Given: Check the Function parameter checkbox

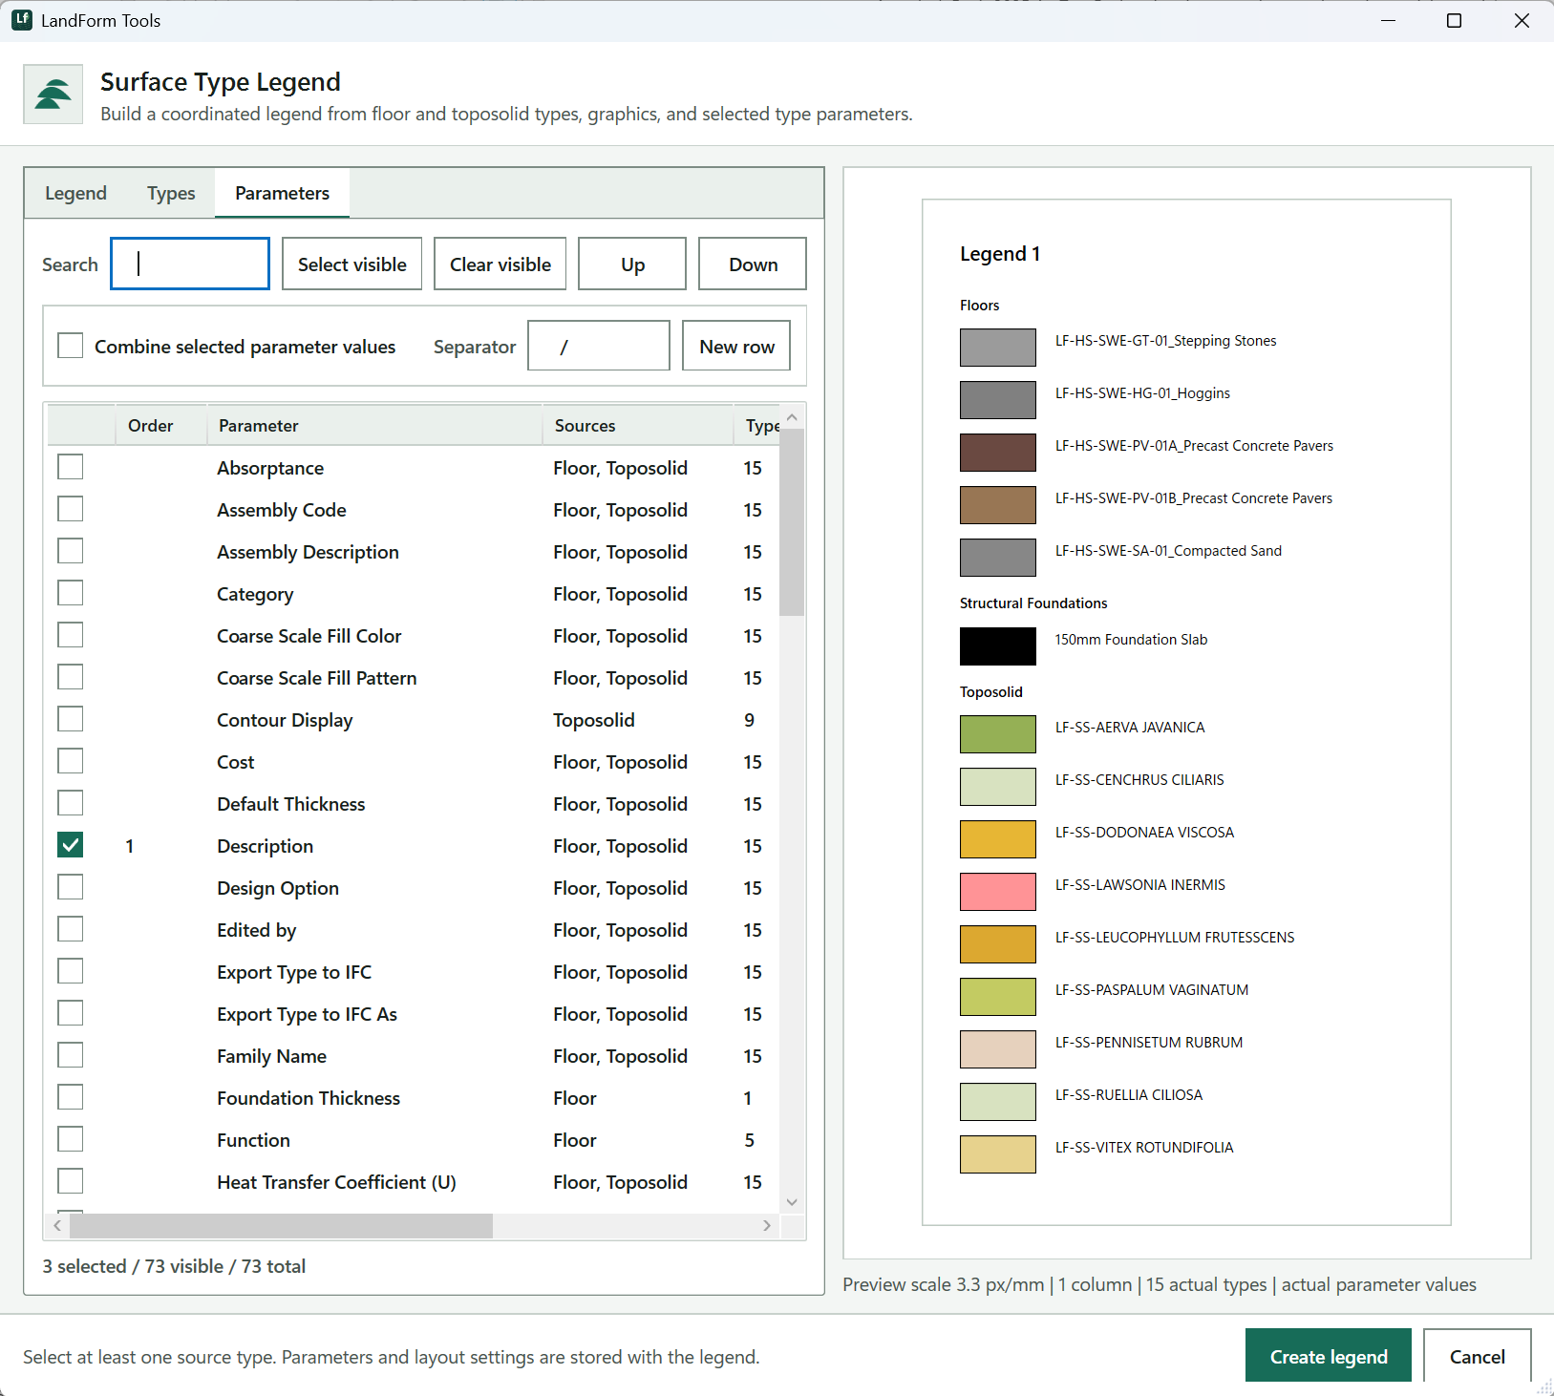Looking at the screenshot, I should (x=70, y=1139).
